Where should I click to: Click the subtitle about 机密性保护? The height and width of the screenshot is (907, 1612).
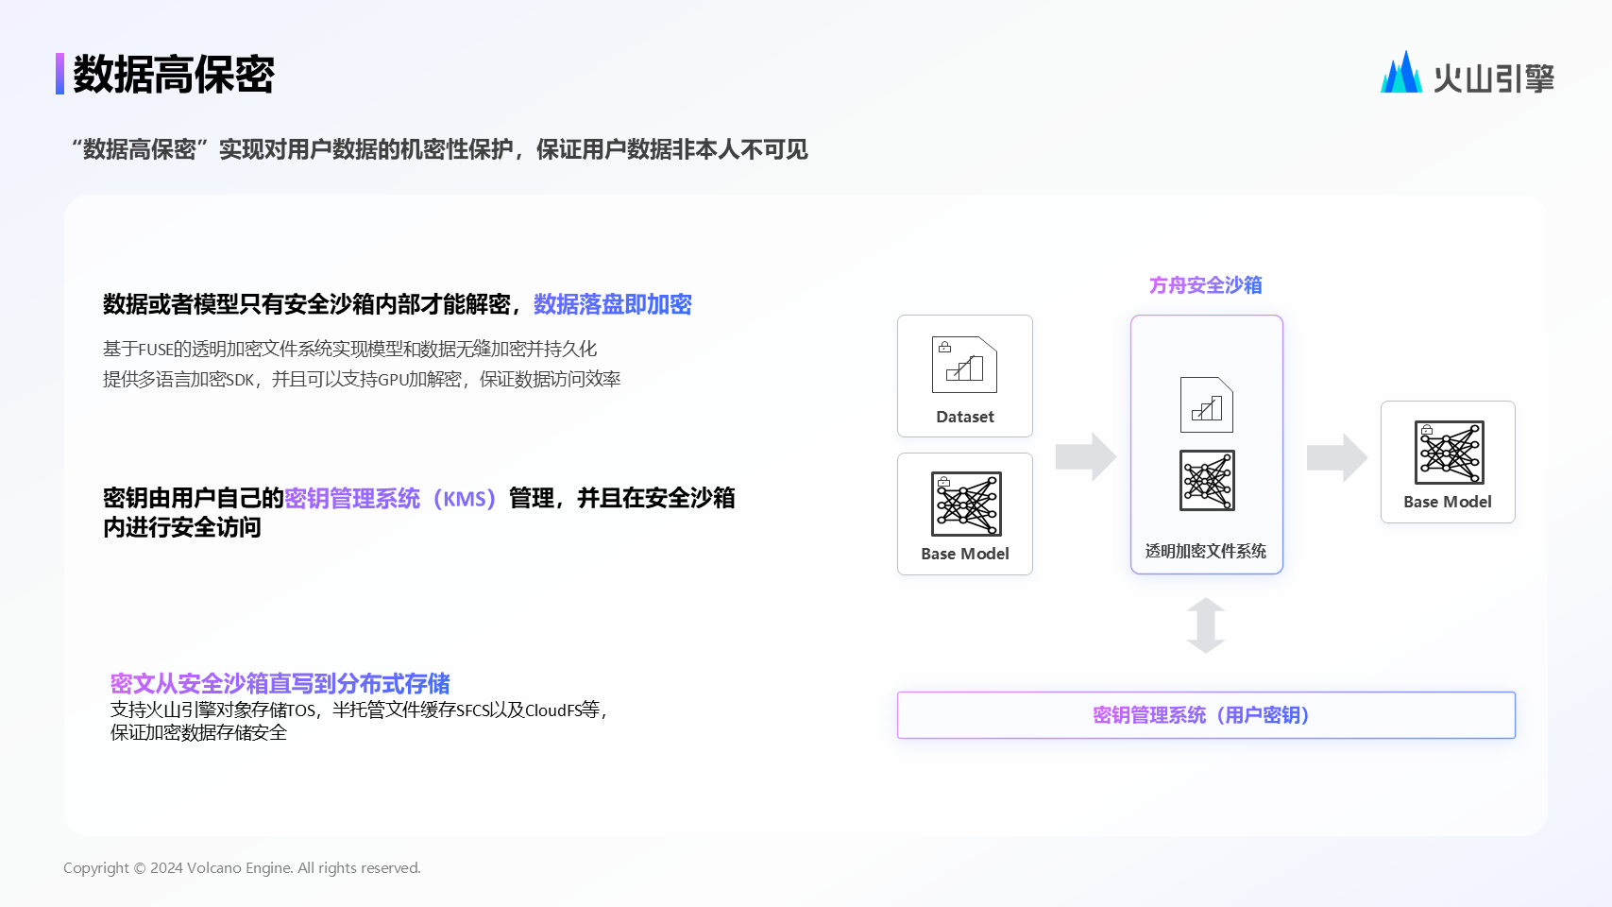pos(440,149)
